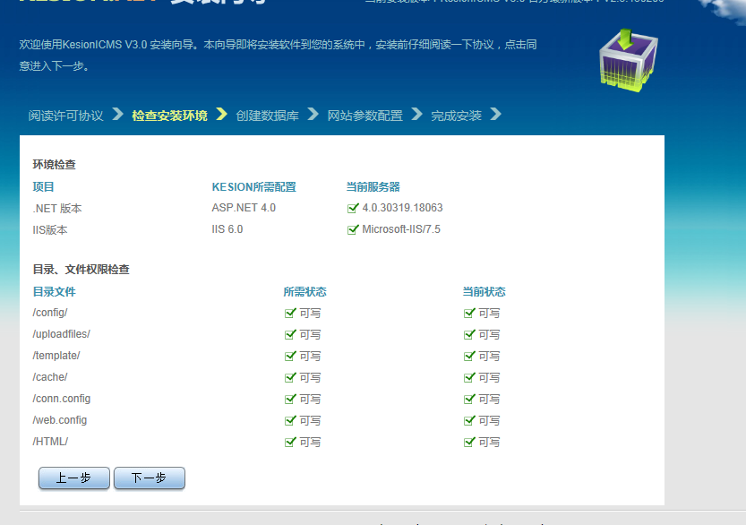Click the 上一步 button

pos(73,478)
